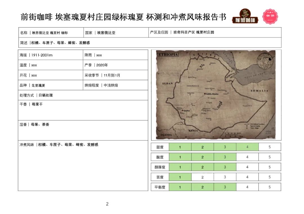This screenshot has width=304, height=214.
Task: Click the 降雨 xxx cell
Action: click(x=115, y=55)
